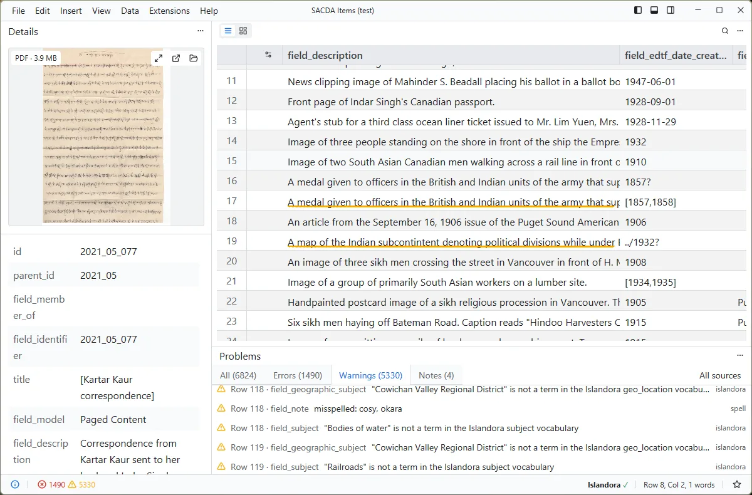Screen dimensions: 752x495
Task: Toggle the bottom panel layout icon
Action: click(654, 10)
